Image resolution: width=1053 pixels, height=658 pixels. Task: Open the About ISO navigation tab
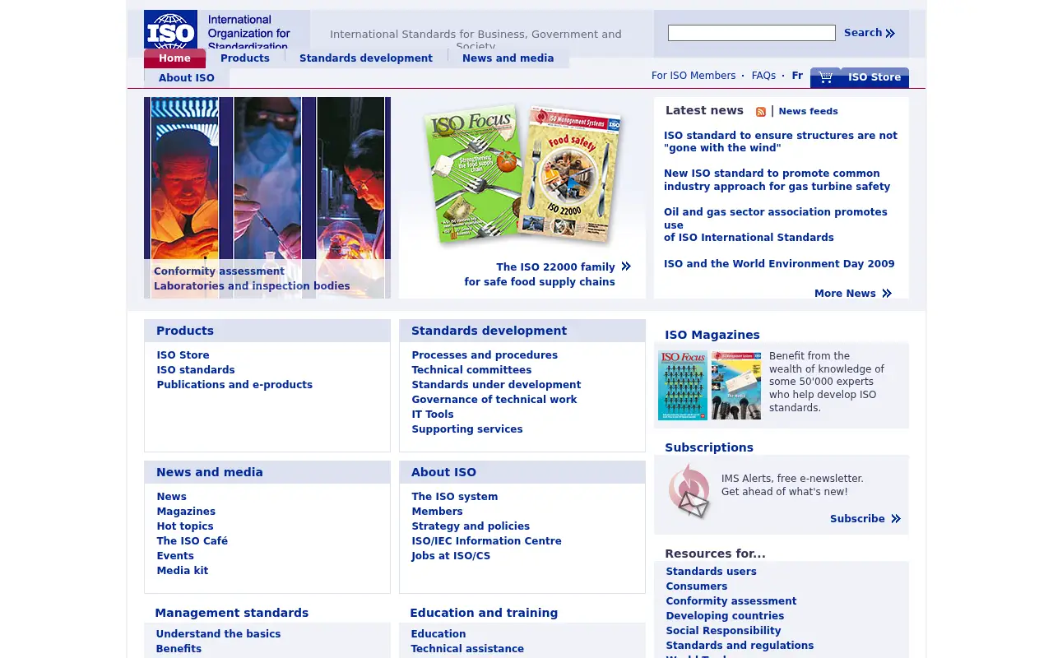coord(187,78)
